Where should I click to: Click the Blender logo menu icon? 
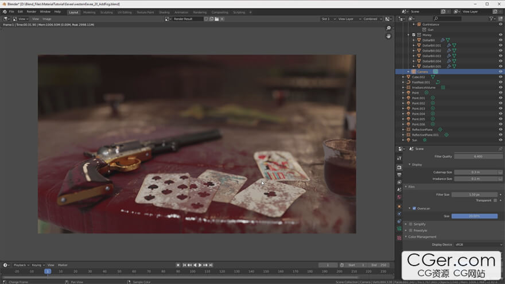[x=5, y=11]
